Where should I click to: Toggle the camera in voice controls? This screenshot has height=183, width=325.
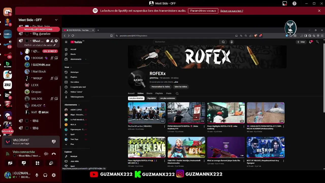pyautogui.click(x=10, y=163)
